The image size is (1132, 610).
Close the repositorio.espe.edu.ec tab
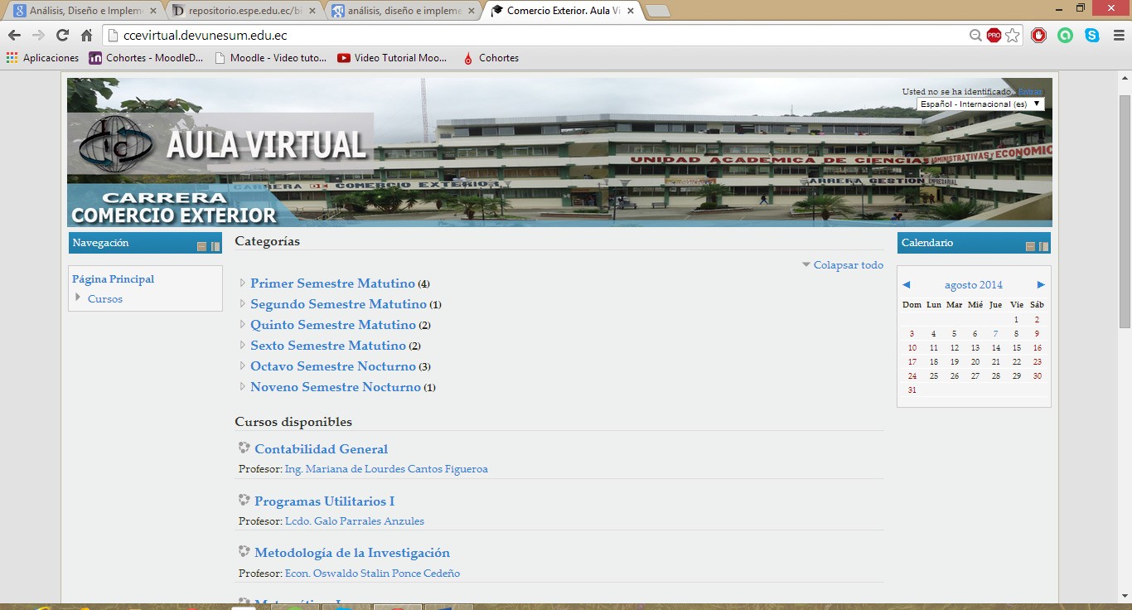tap(312, 11)
